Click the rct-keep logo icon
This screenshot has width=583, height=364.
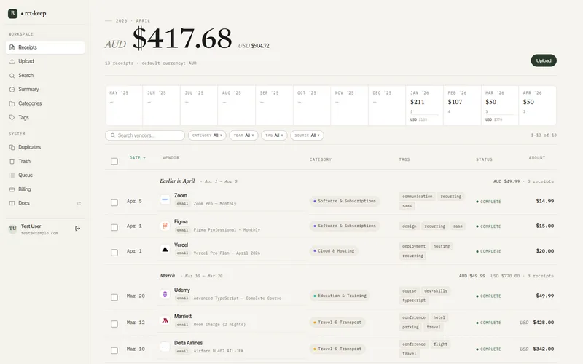click(12, 13)
